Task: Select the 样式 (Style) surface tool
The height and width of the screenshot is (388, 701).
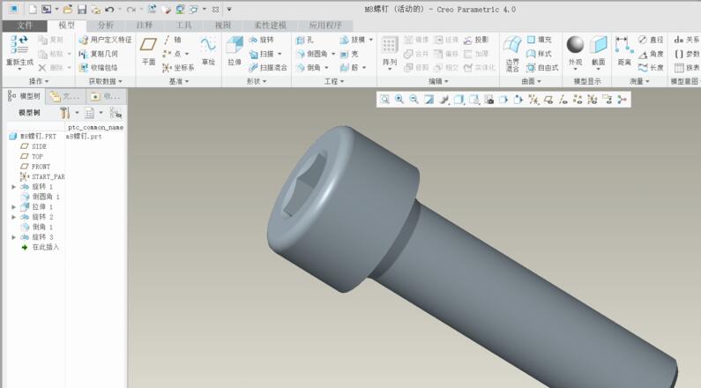Action: (539, 54)
